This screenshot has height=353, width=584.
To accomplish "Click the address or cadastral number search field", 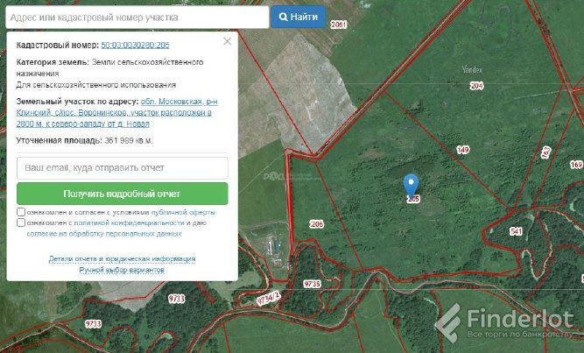I will click(136, 17).
